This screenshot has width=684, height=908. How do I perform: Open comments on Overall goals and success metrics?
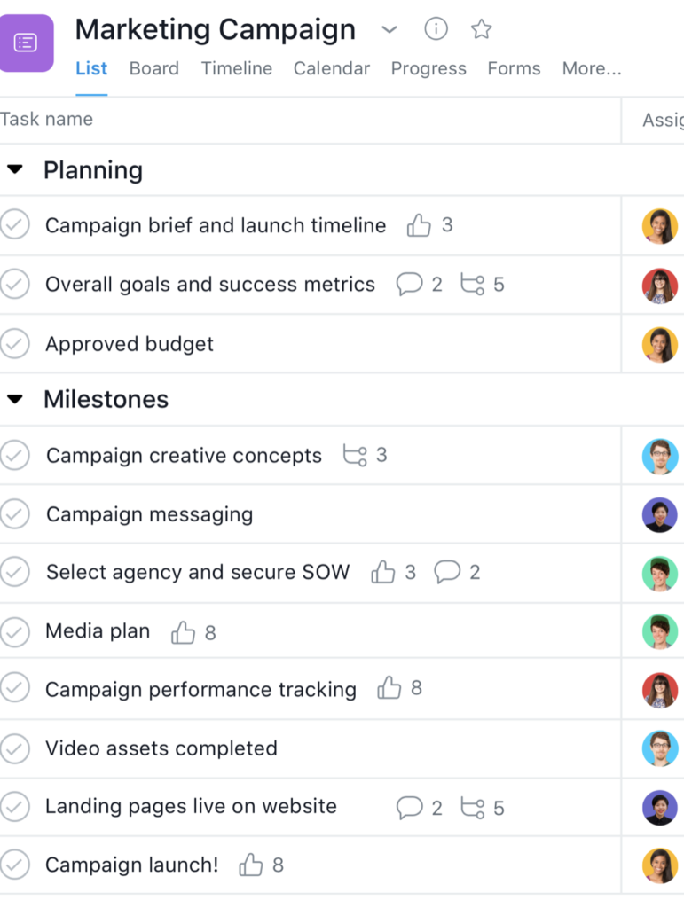409,285
